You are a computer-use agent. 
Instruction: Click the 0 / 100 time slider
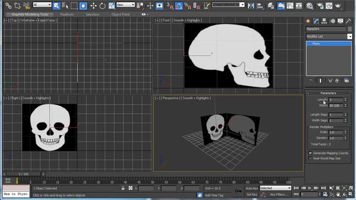tap(23, 174)
